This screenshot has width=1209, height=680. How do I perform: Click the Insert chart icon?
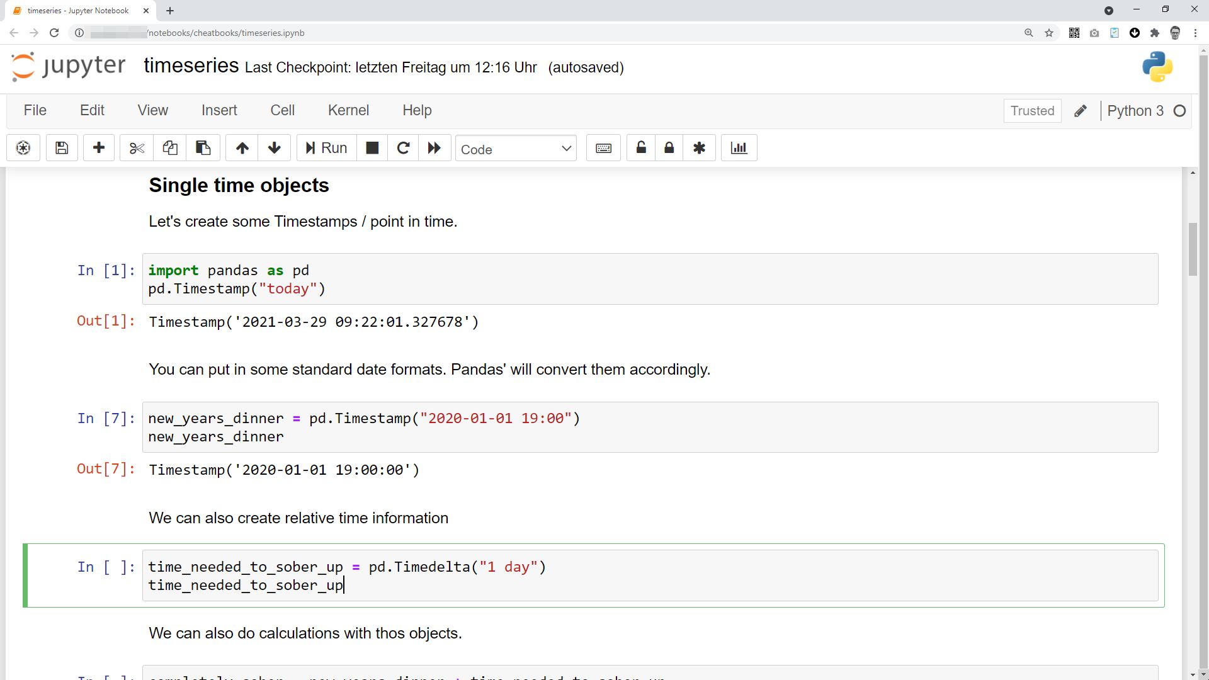(x=738, y=148)
